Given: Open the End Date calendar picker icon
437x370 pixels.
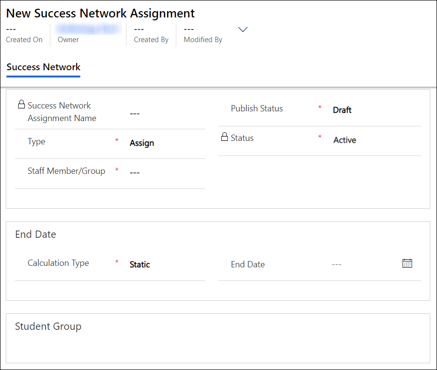Looking at the screenshot, I should point(407,263).
